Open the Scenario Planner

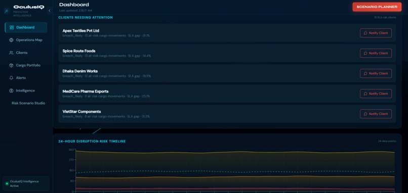point(377,7)
